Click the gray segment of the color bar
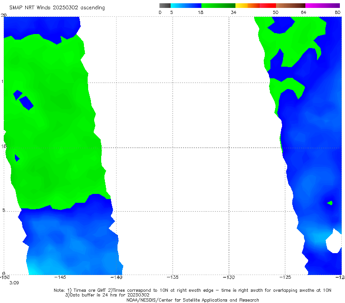The height and width of the screenshot is (303, 345). point(165,6)
